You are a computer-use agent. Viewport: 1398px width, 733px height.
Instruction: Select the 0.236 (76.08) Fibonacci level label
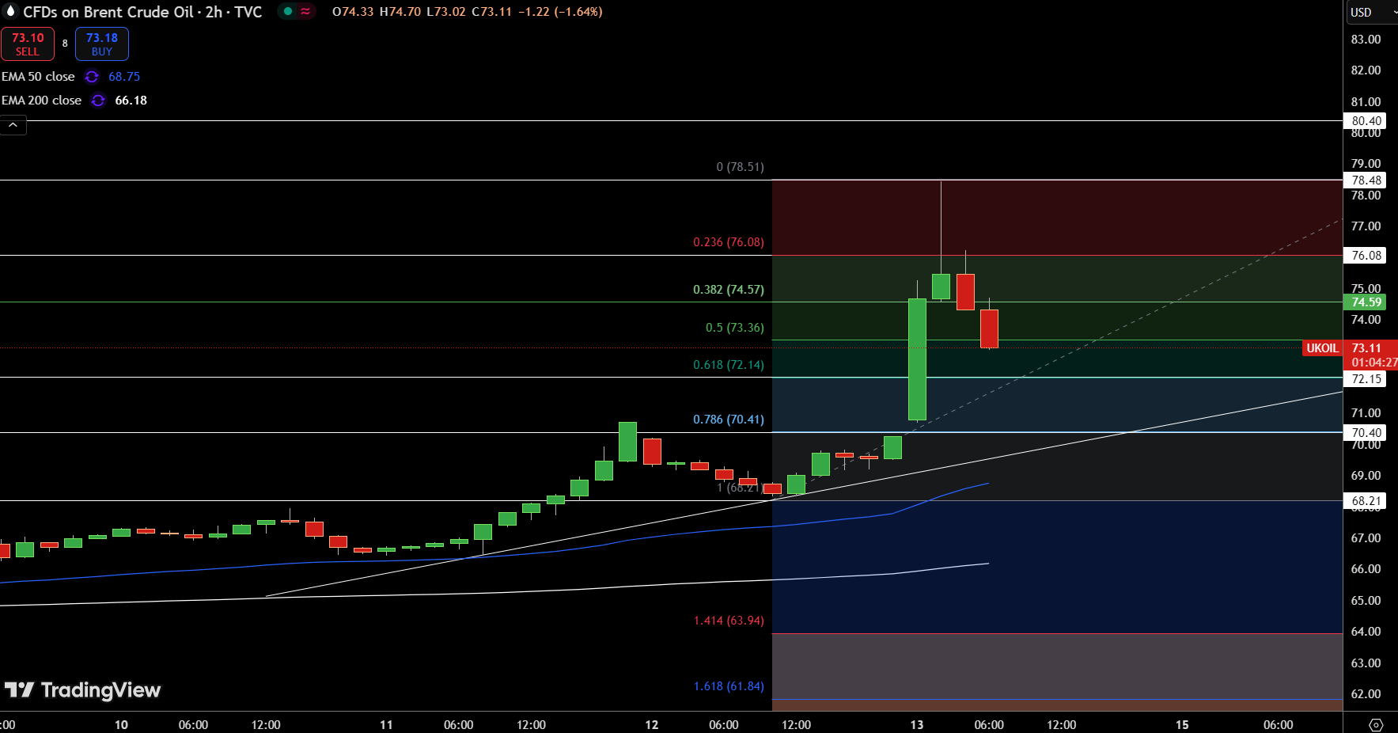728,242
